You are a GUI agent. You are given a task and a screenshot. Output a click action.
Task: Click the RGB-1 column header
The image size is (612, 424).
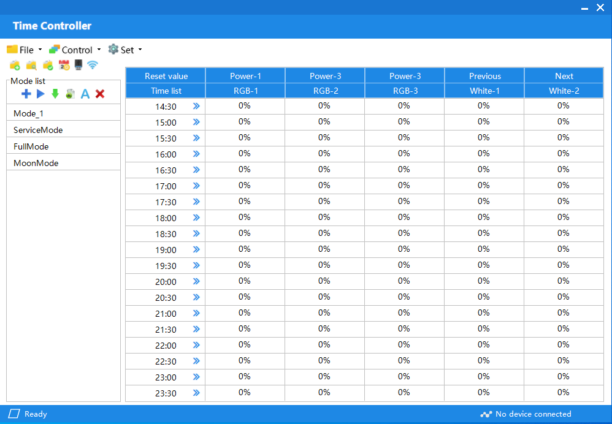tap(245, 91)
